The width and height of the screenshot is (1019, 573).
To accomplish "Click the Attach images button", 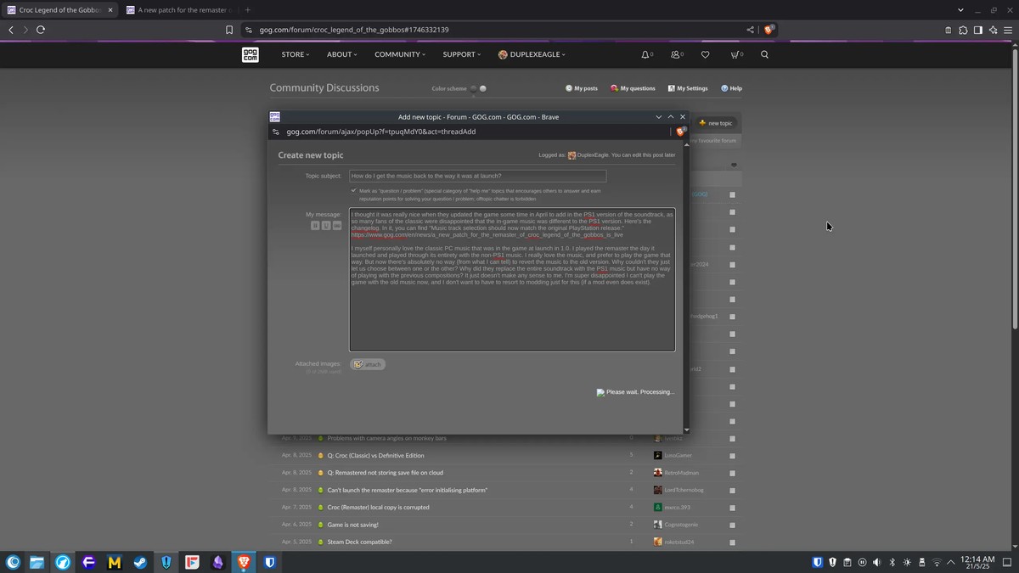I will [368, 364].
